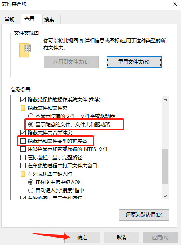The image size is (181, 245).
Task: Toggle 隐藏文件夹合并冲突 checkbox
Action: (23, 132)
